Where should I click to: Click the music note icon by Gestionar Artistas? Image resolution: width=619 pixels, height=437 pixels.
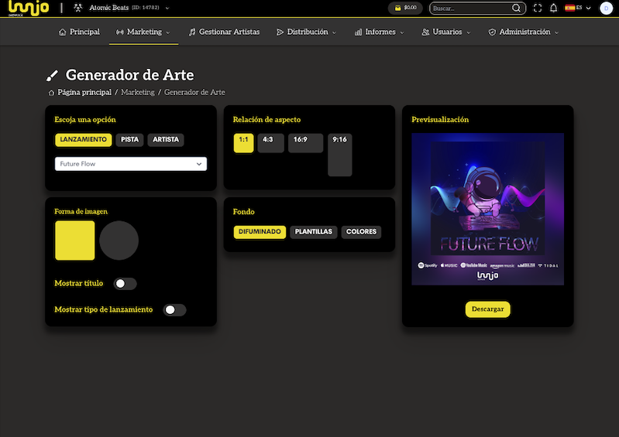pyautogui.click(x=192, y=32)
